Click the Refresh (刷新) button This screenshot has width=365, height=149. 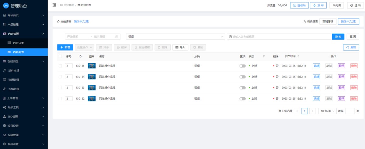[x=351, y=47]
